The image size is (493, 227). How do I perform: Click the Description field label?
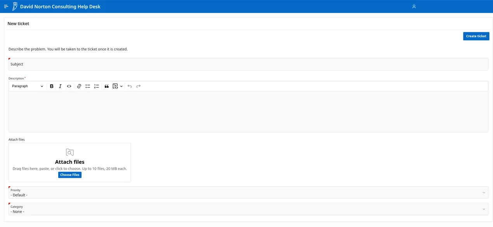tap(16, 78)
